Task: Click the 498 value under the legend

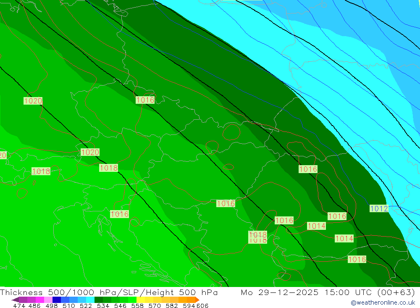Action: click(x=52, y=305)
